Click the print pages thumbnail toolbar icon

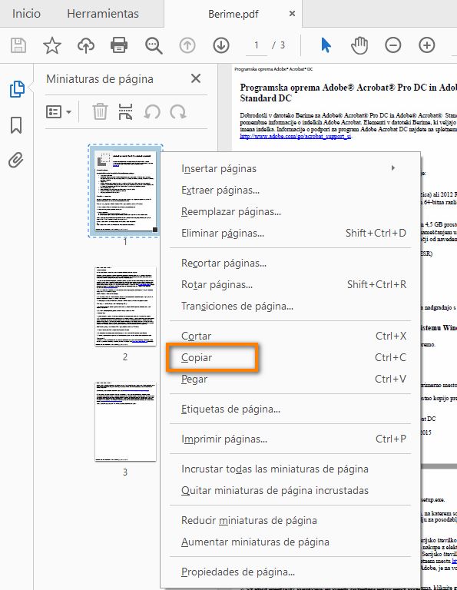click(x=125, y=111)
